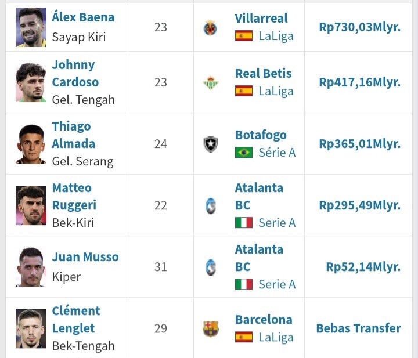Click the Brazil flag next to Série A
Image resolution: width=418 pixels, height=358 pixels.
244,153
